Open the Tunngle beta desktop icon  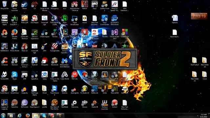pos(55,48)
